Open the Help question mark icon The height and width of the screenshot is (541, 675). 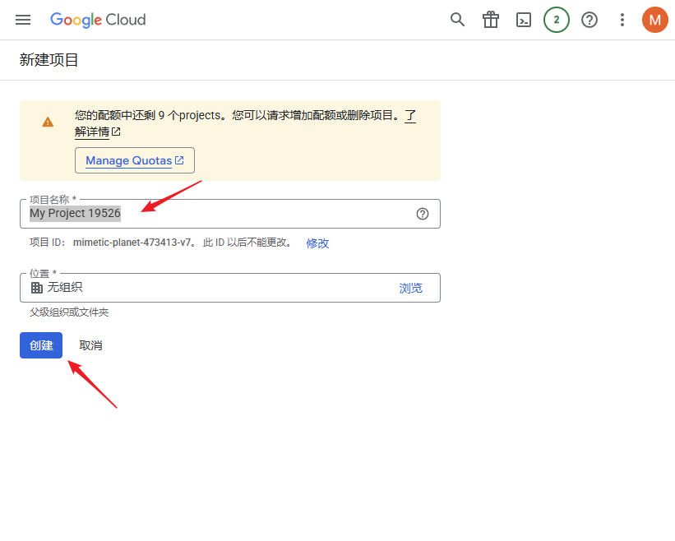pos(589,20)
